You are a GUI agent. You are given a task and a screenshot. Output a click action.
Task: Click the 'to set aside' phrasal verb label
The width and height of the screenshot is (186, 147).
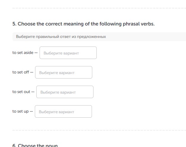click(x=23, y=53)
